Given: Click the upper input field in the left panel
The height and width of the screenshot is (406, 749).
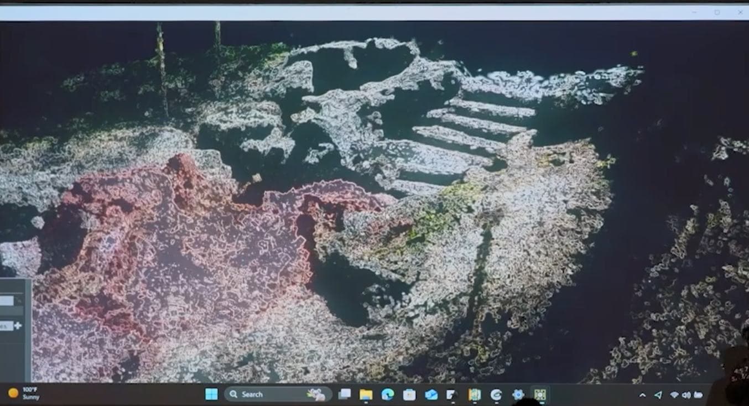Looking at the screenshot, I should 7,300.
